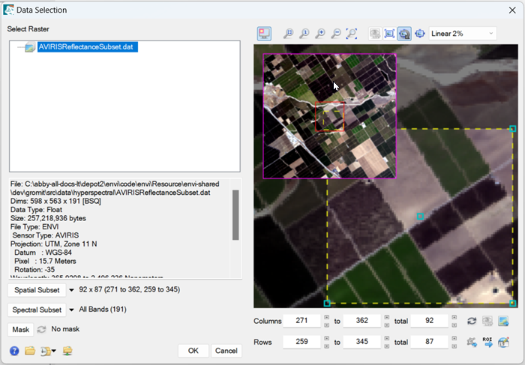Click the zoom out magnifier icon
Image resolution: width=525 pixels, height=365 pixels.
336,34
